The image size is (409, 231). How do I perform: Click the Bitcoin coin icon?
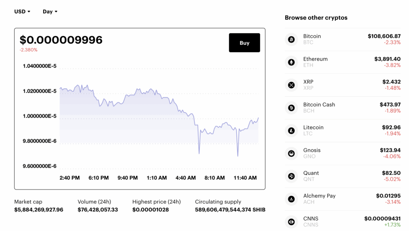[x=291, y=39]
